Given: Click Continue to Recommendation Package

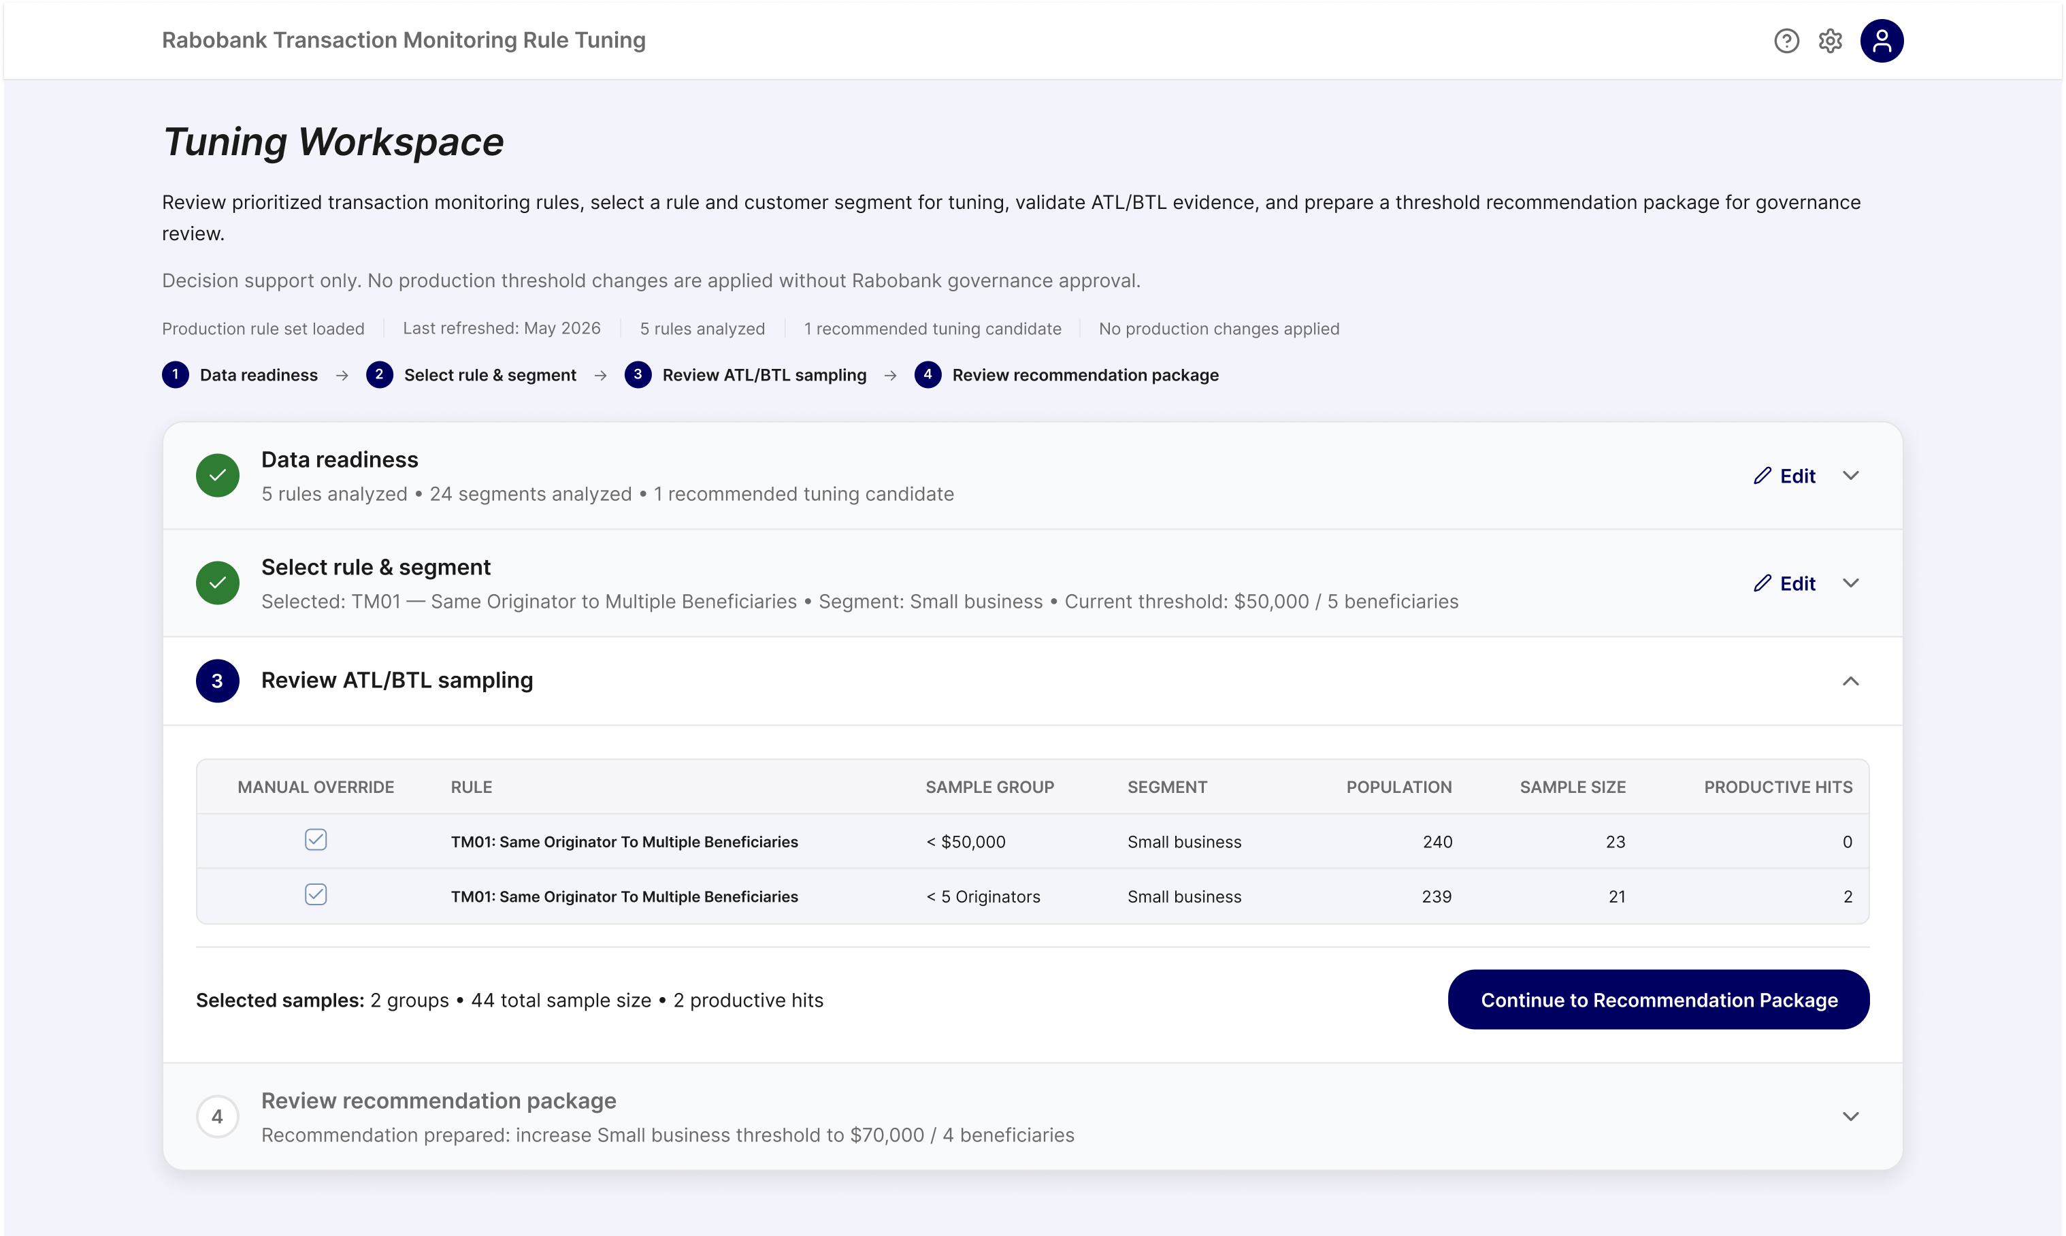Looking at the screenshot, I should [x=1658, y=999].
